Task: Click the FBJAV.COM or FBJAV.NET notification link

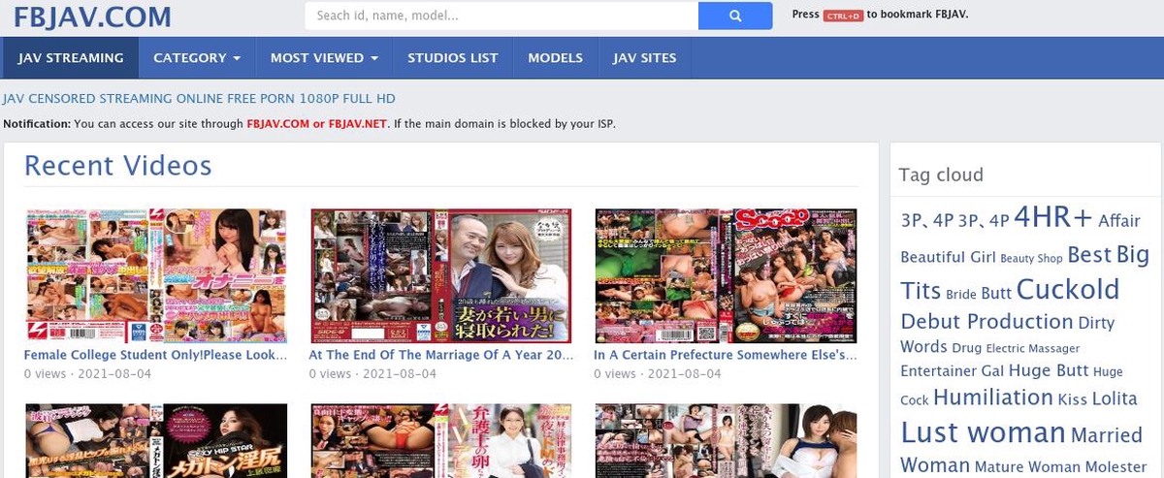Action: [x=316, y=124]
